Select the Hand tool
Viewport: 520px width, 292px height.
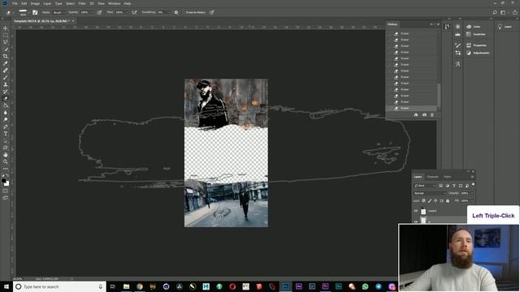coord(6,155)
